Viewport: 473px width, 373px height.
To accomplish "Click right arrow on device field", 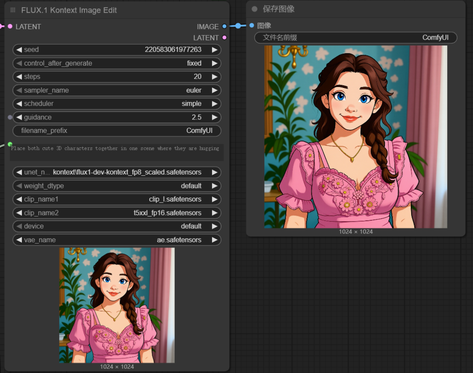I will pos(215,226).
